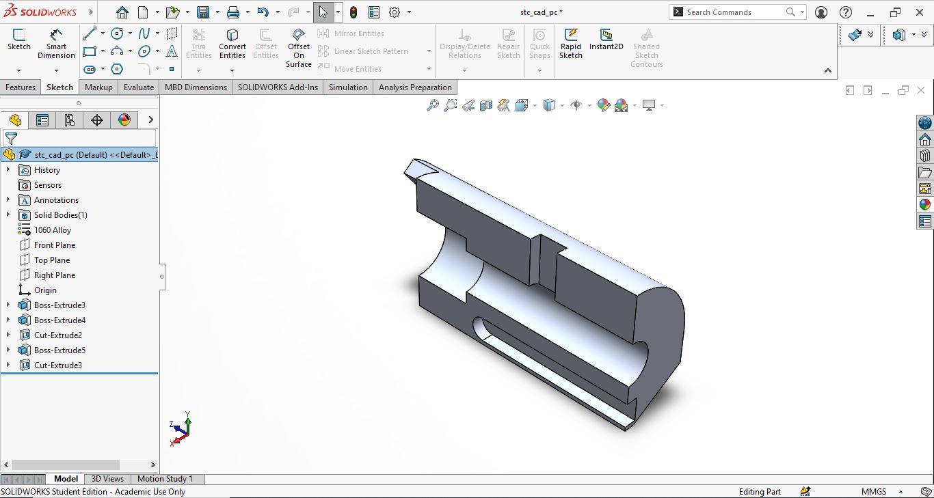Screen dimensions: 934x498
Task: Switch to the 3D Views bottom tab
Action: (x=107, y=479)
